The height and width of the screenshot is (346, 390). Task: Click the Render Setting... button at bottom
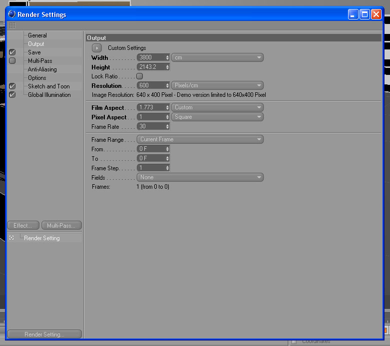point(44,334)
